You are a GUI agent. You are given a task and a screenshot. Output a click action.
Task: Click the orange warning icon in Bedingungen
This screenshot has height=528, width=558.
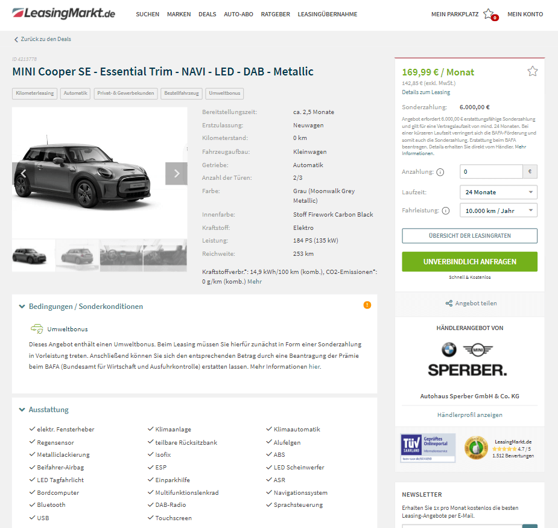(367, 305)
